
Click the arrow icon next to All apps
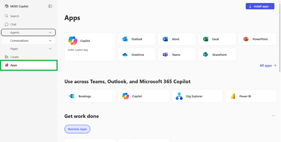275,65
